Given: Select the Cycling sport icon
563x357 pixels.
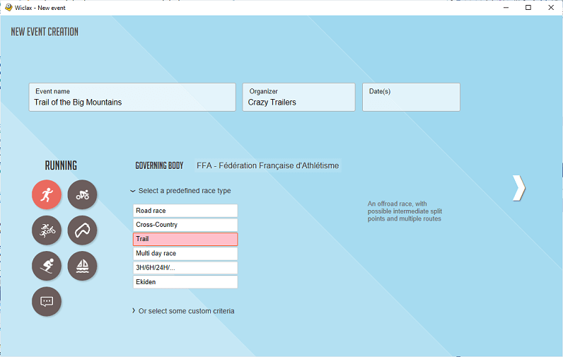Looking at the screenshot, I should pyautogui.click(x=82, y=194).
